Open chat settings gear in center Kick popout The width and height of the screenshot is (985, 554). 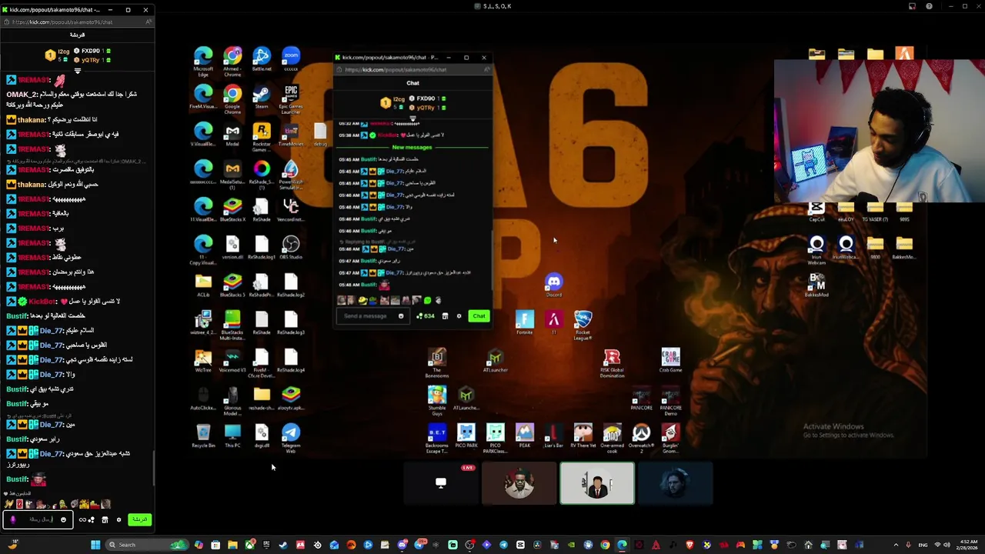pyautogui.click(x=459, y=316)
